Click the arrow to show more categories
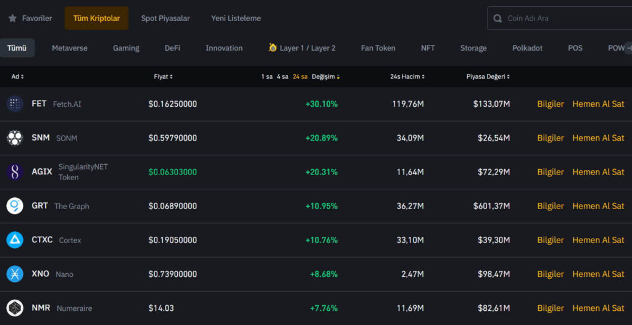This screenshot has height=325, width=632. click(628, 47)
